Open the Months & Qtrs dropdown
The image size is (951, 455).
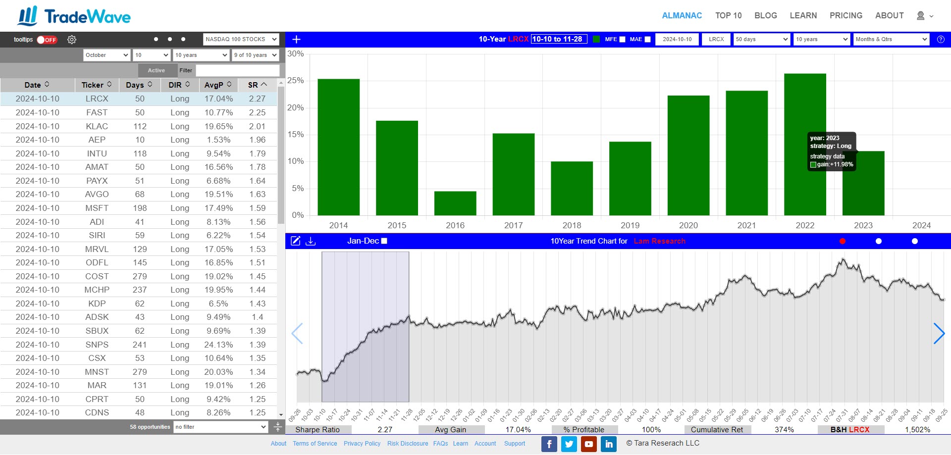(x=891, y=40)
